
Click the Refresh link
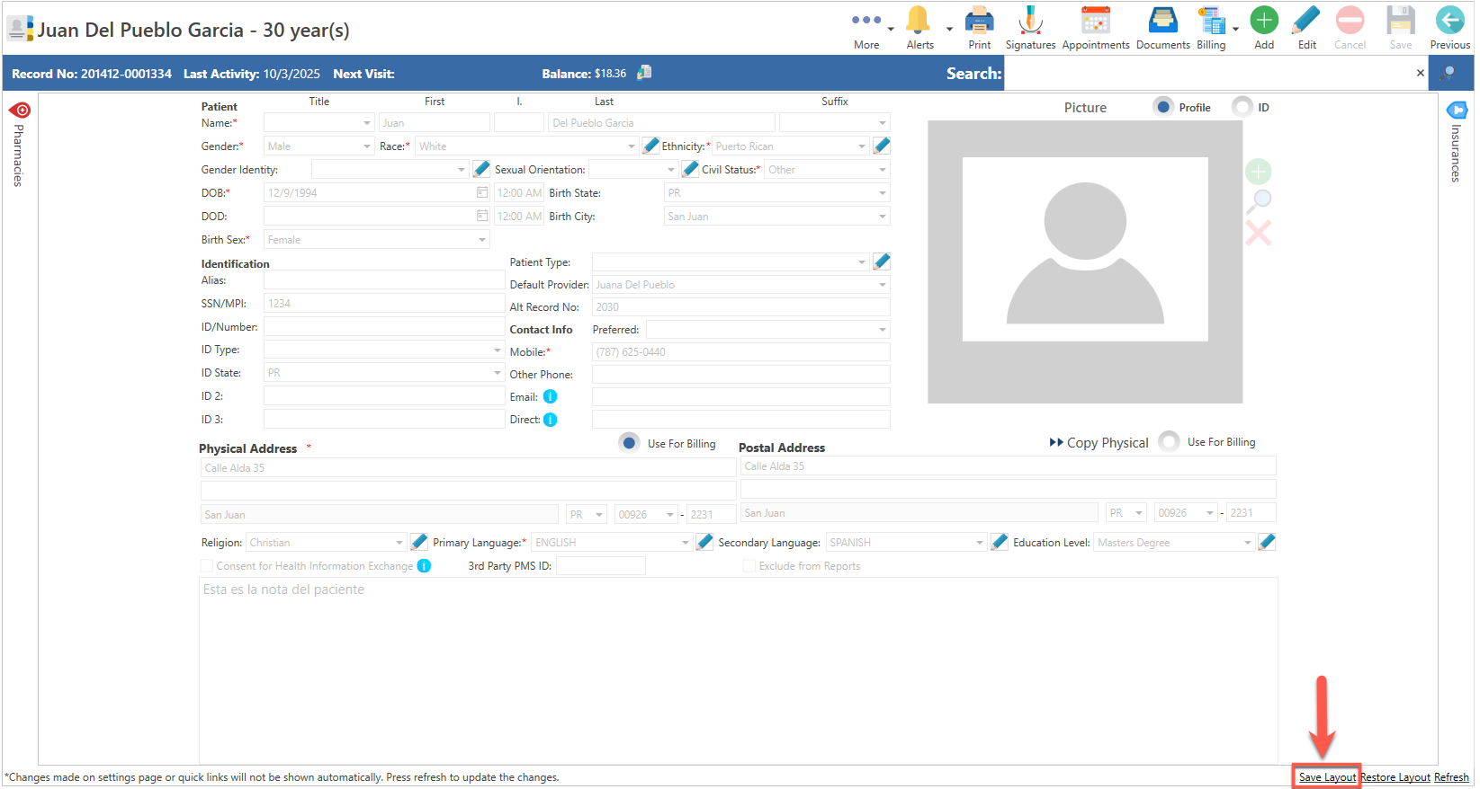pos(1451,777)
